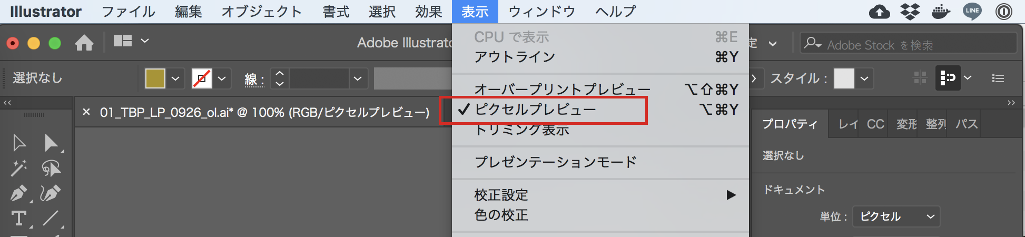Viewport: 1025px width, 237px height.
Task: Click the align to selection icon
Action: pyautogui.click(x=948, y=78)
